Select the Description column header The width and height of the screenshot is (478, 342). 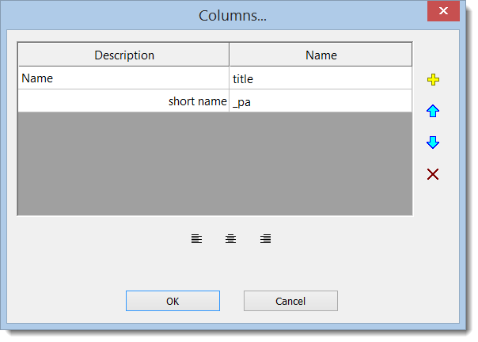pyautogui.click(x=123, y=55)
